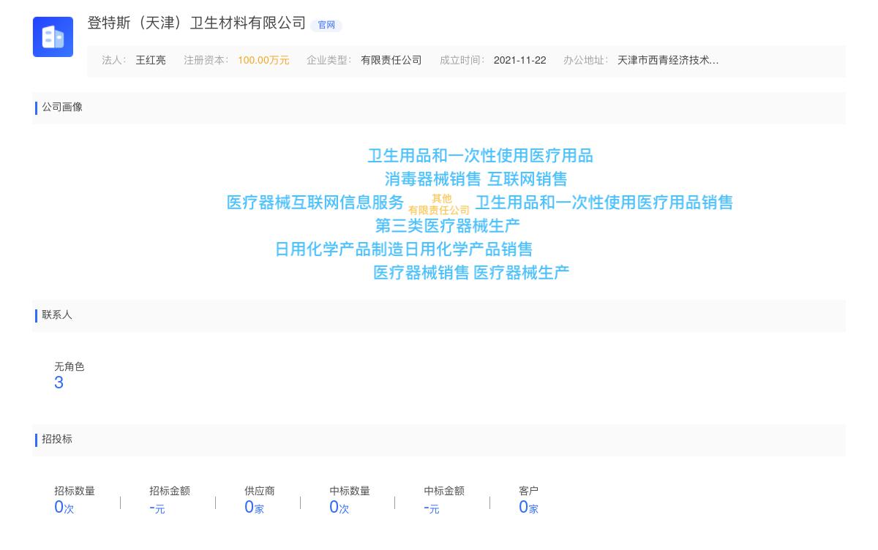Open 客户 value 0家

click(528, 507)
